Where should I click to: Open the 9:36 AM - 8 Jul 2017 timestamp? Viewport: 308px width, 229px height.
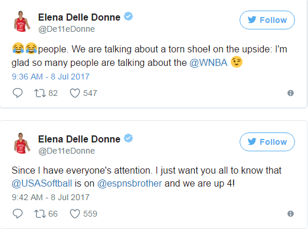pyautogui.click(x=51, y=77)
